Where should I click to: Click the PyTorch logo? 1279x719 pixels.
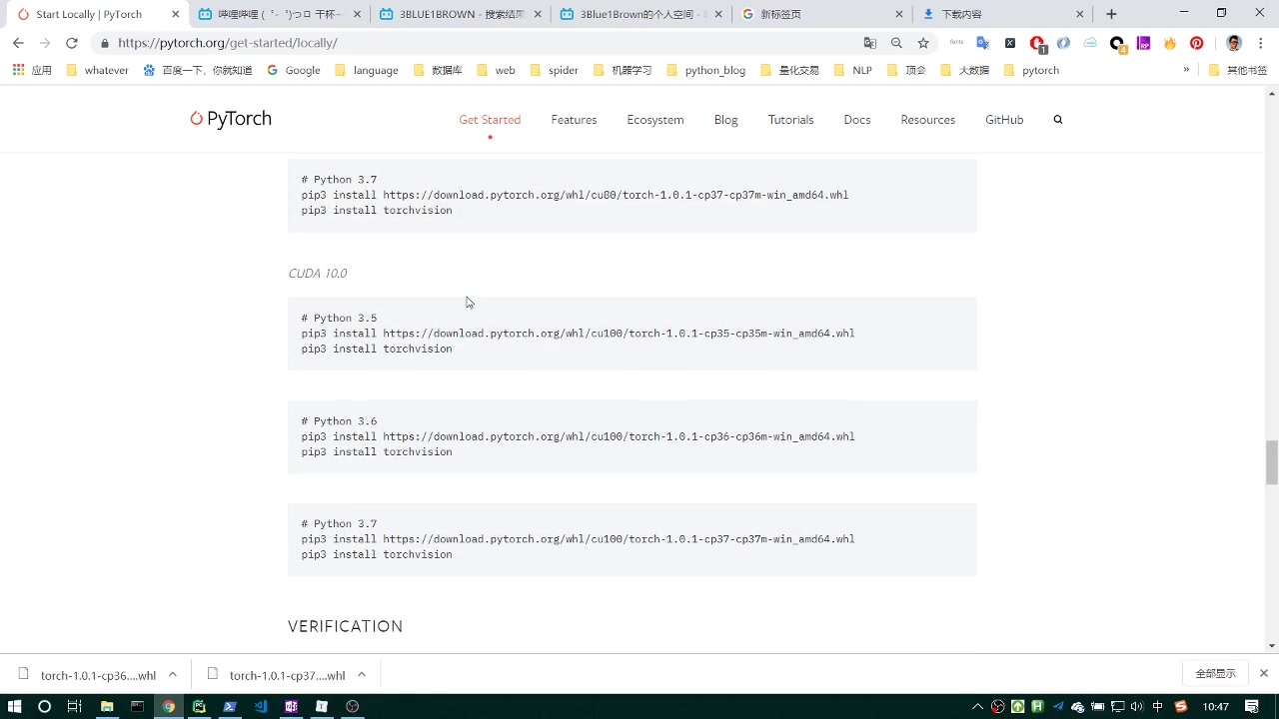point(231,119)
